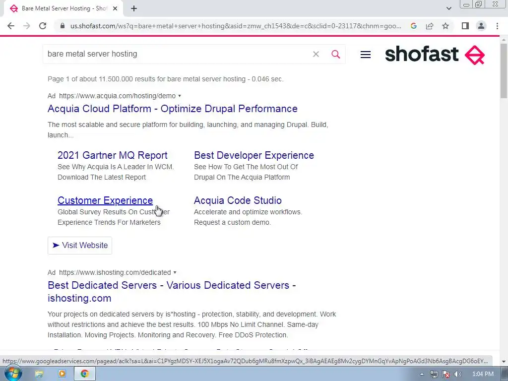
Task: Toggle the browser side panel icon
Action: click(465, 26)
